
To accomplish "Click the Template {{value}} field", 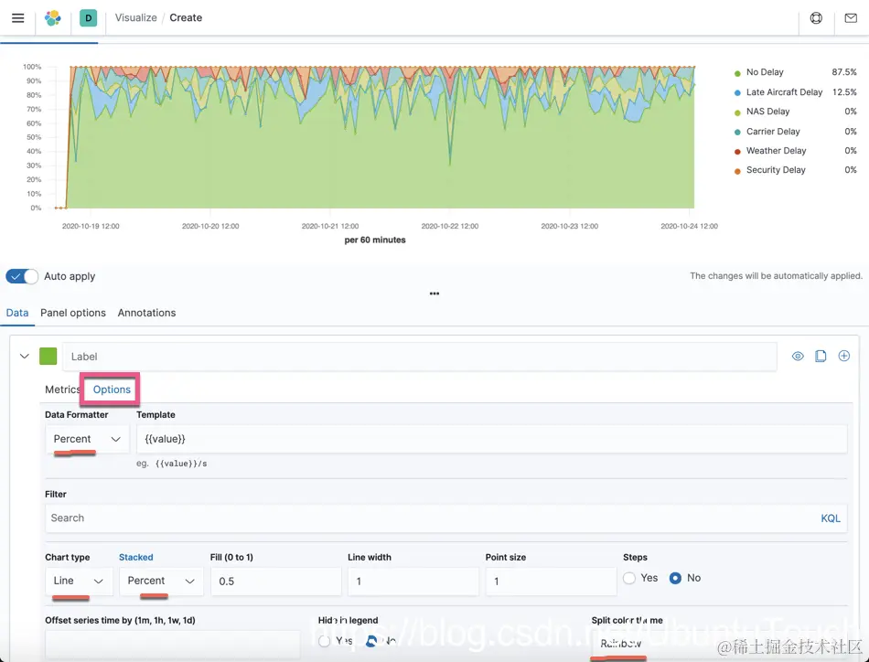I will point(491,439).
